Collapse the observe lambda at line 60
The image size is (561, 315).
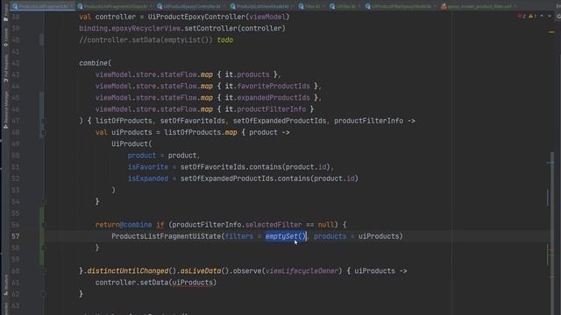point(43,271)
